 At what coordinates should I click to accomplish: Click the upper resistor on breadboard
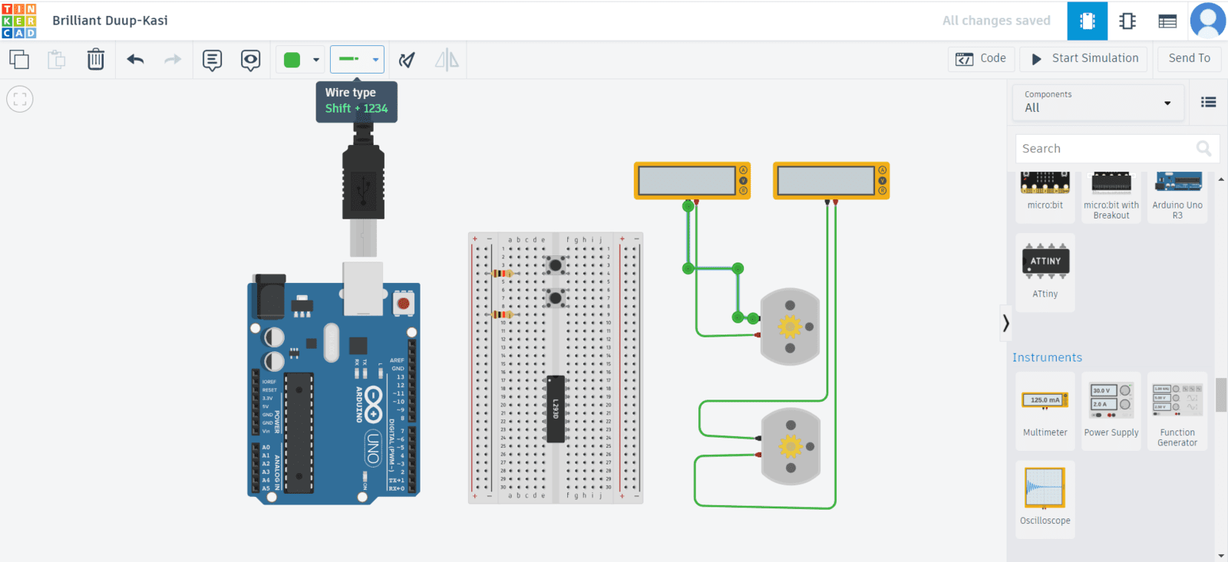[503, 274]
